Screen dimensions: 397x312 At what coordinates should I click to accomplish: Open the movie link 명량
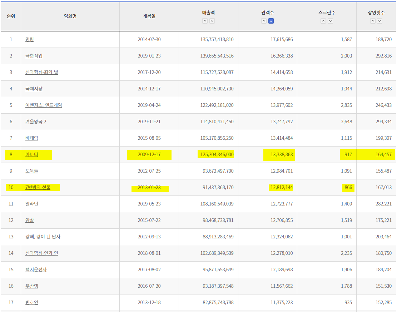(30, 40)
